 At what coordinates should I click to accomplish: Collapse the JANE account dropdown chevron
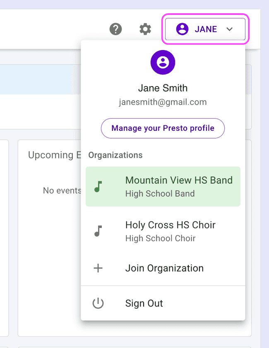click(230, 29)
